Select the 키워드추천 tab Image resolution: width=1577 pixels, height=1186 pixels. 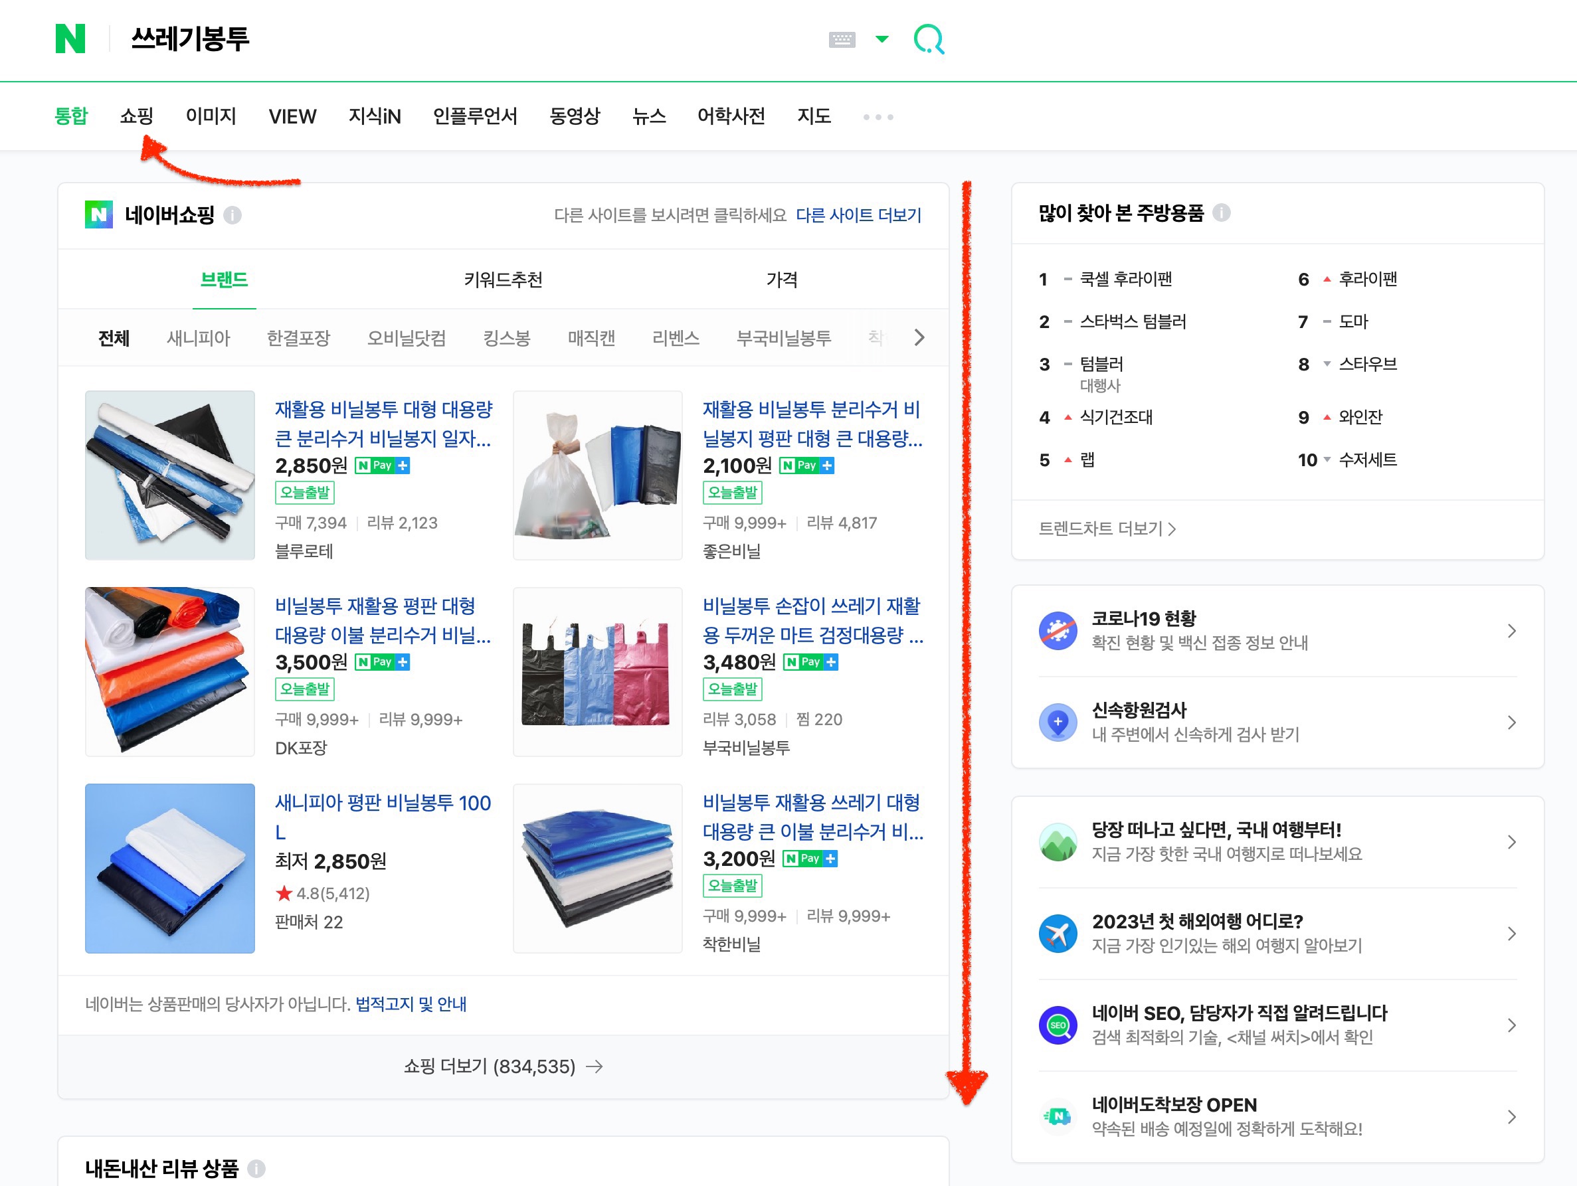(x=504, y=280)
